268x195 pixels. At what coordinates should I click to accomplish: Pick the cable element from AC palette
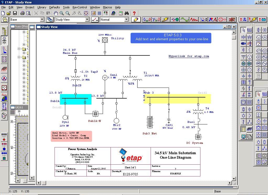[x=244, y=43]
